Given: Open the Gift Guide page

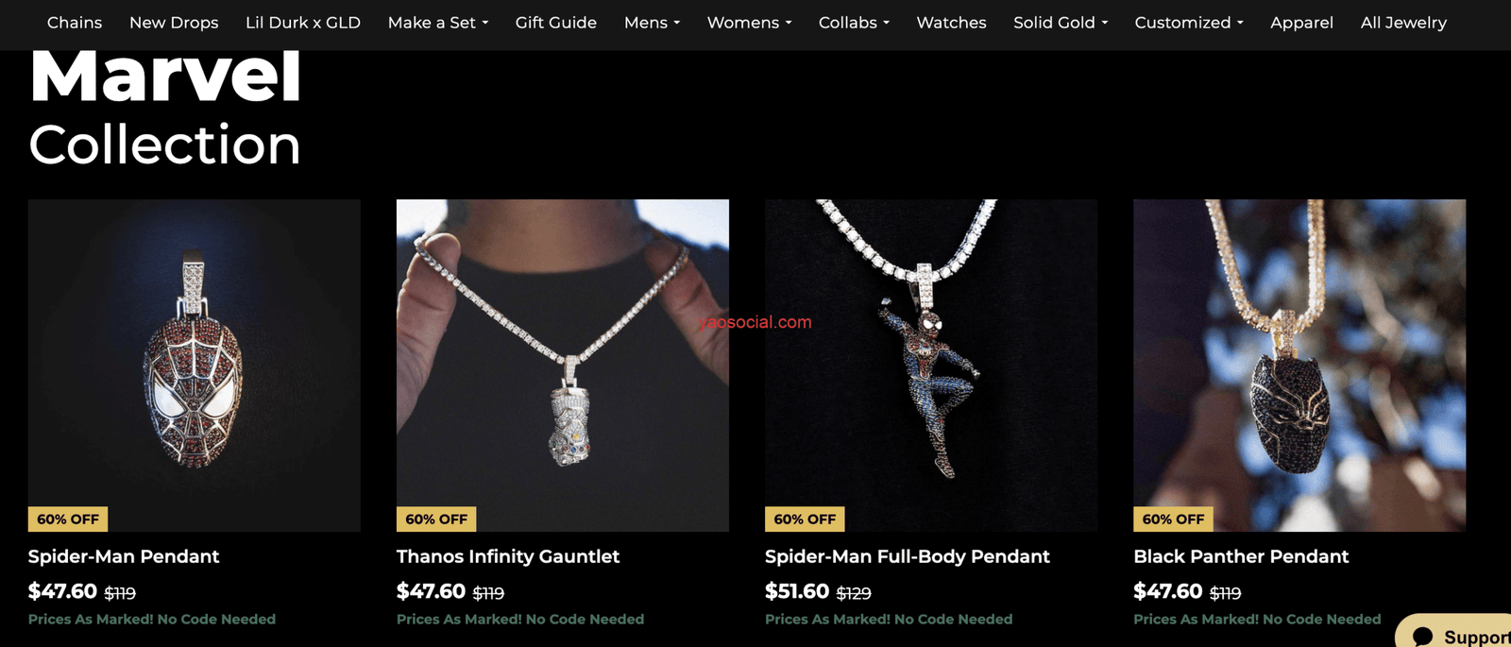Looking at the screenshot, I should pyautogui.click(x=556, y=23).
